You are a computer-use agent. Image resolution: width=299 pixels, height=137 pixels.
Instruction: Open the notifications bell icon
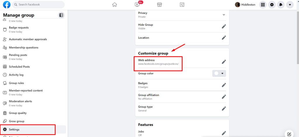click(281, 5)
